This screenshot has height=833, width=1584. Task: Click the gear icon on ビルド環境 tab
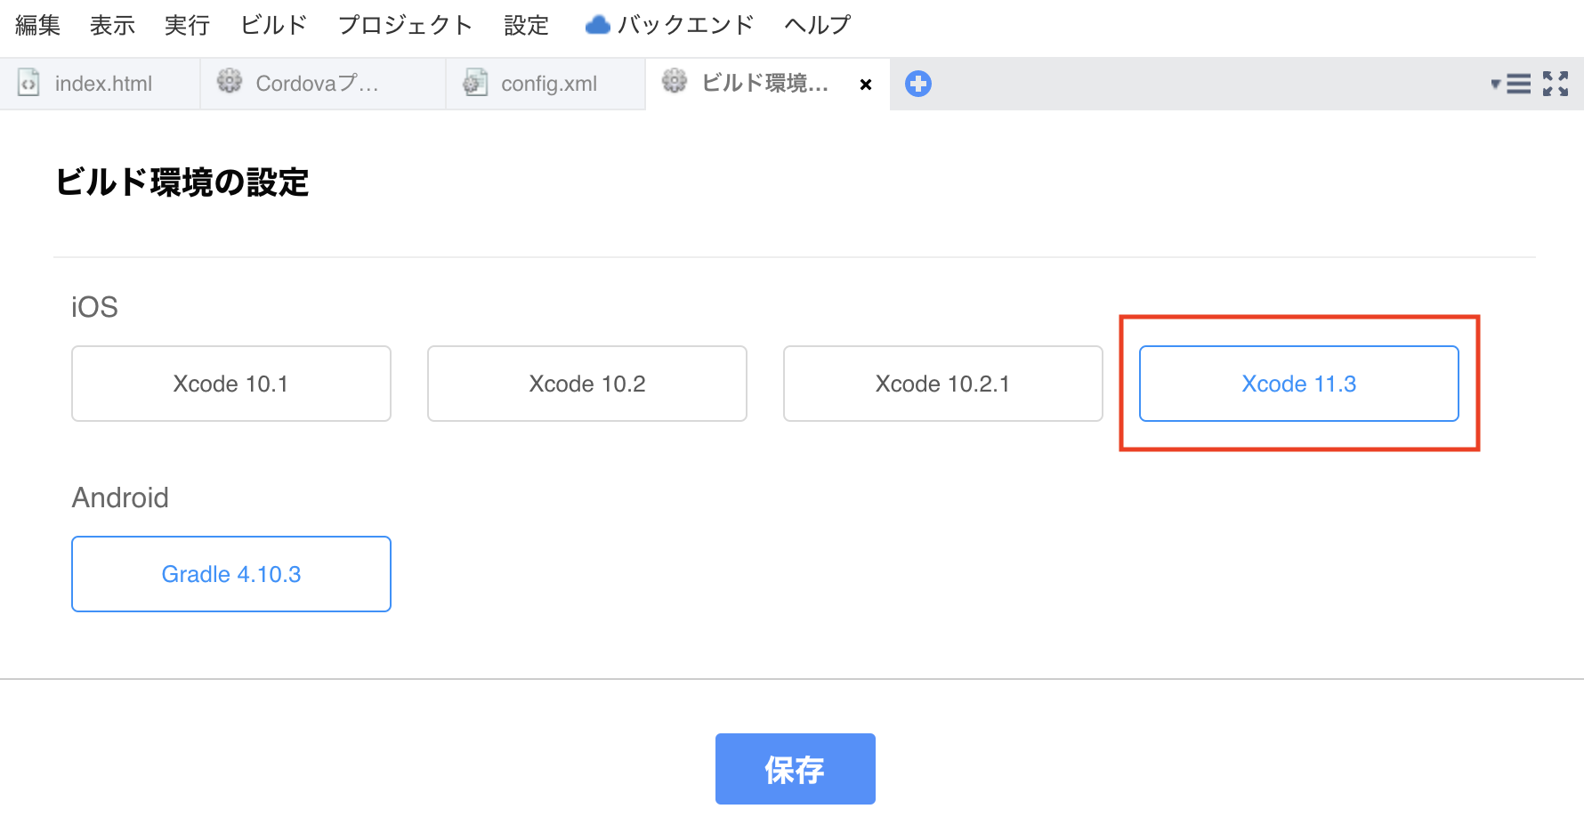pos(675,81)
